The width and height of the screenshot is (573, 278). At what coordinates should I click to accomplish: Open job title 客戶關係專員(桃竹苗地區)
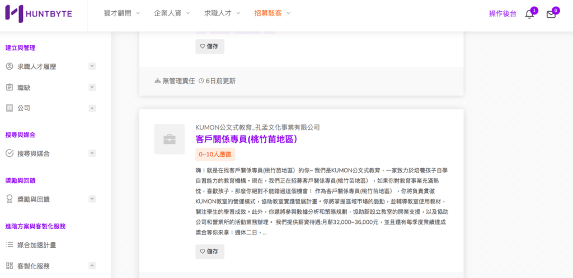(x=246, y=139)
